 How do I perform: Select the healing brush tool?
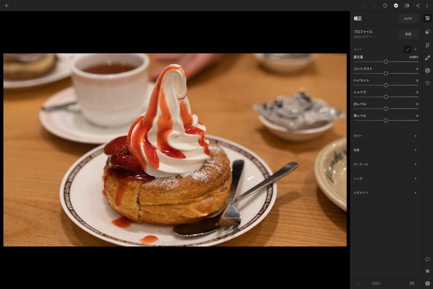[428, 58]
